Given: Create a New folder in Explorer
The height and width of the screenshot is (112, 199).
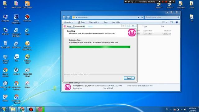Looking at the screenshot, I should point(116,22).
